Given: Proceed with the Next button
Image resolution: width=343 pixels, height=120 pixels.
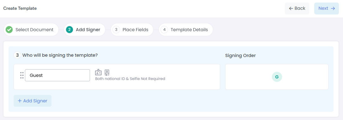Looking at the screenshot, I should pyautogui.click(x=327, y=9).
